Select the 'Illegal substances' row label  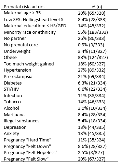[22, 121]
